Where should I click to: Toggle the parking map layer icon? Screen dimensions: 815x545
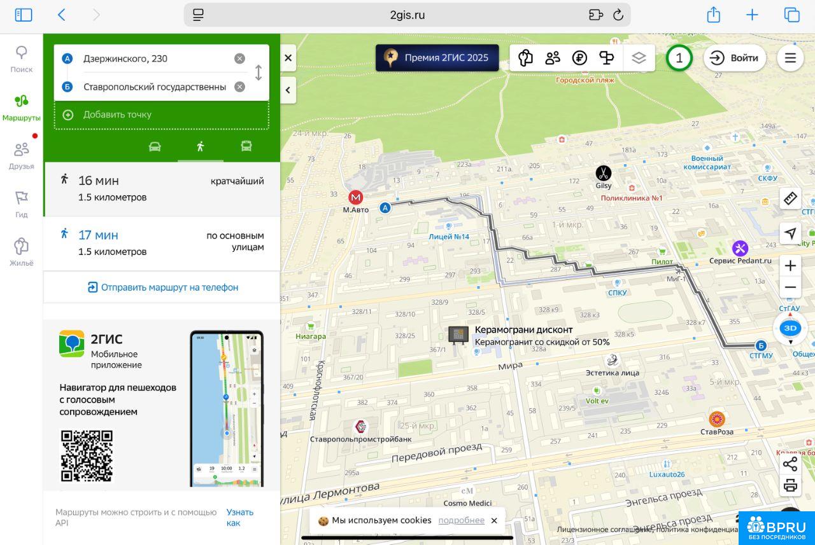click(607, 58)
